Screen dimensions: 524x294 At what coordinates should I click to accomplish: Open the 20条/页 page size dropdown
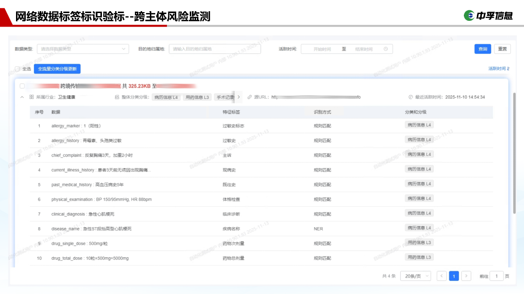[x=415, y=276]
